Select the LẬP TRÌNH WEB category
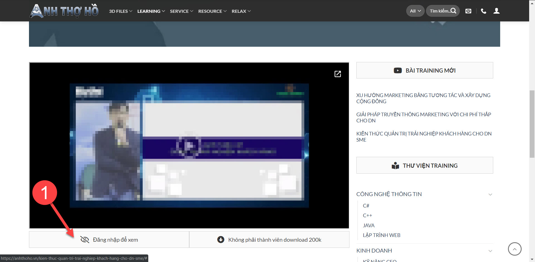Image resolution: width=535 pixels, height=262 pixels. click(381, 235)
